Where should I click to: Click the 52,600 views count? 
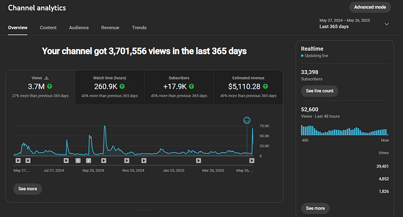coord(310,110)
